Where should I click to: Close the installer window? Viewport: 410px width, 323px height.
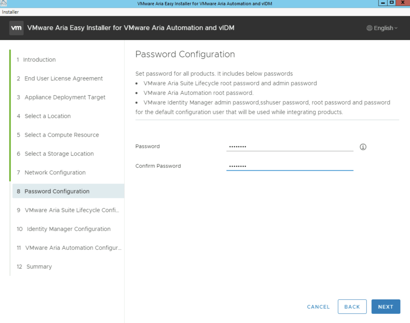coord(403,3)
